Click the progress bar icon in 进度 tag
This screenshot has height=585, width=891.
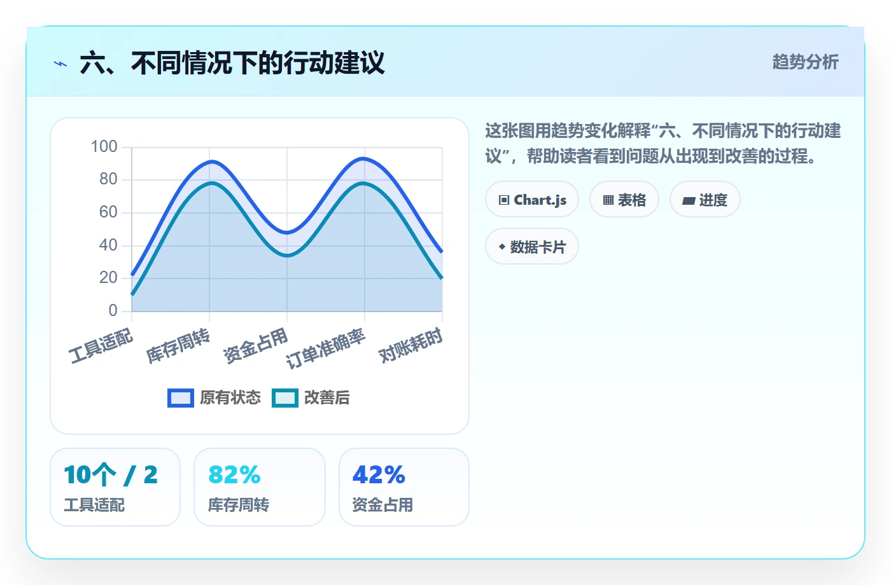tap(689, 201)
